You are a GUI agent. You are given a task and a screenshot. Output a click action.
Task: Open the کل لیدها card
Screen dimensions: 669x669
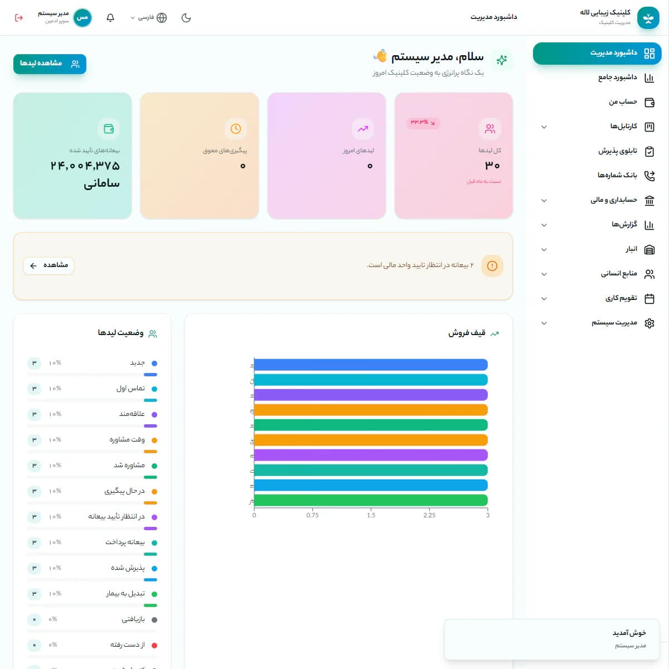point(454,156)
